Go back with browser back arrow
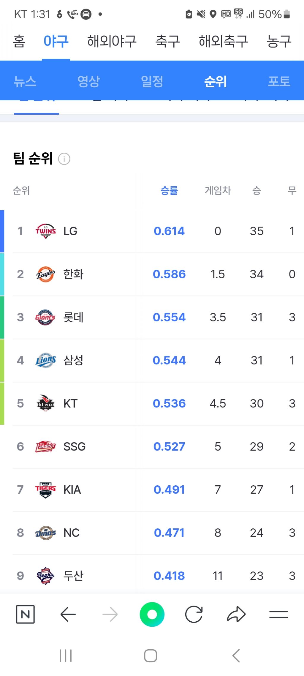 (x=68, y=614)
